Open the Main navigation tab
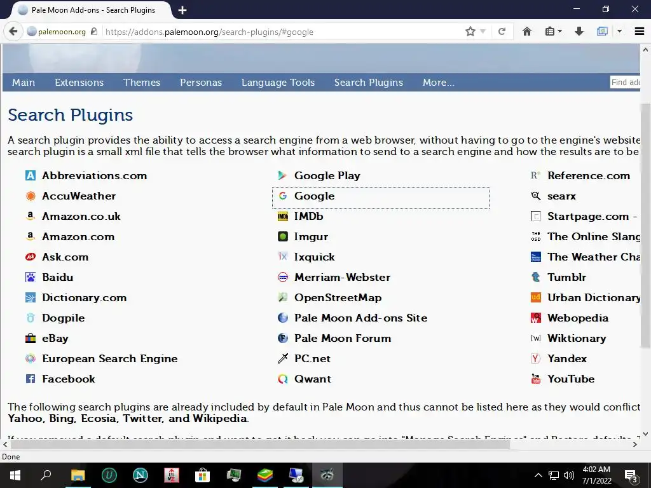651x488 pixels. (x=24, y=83)
